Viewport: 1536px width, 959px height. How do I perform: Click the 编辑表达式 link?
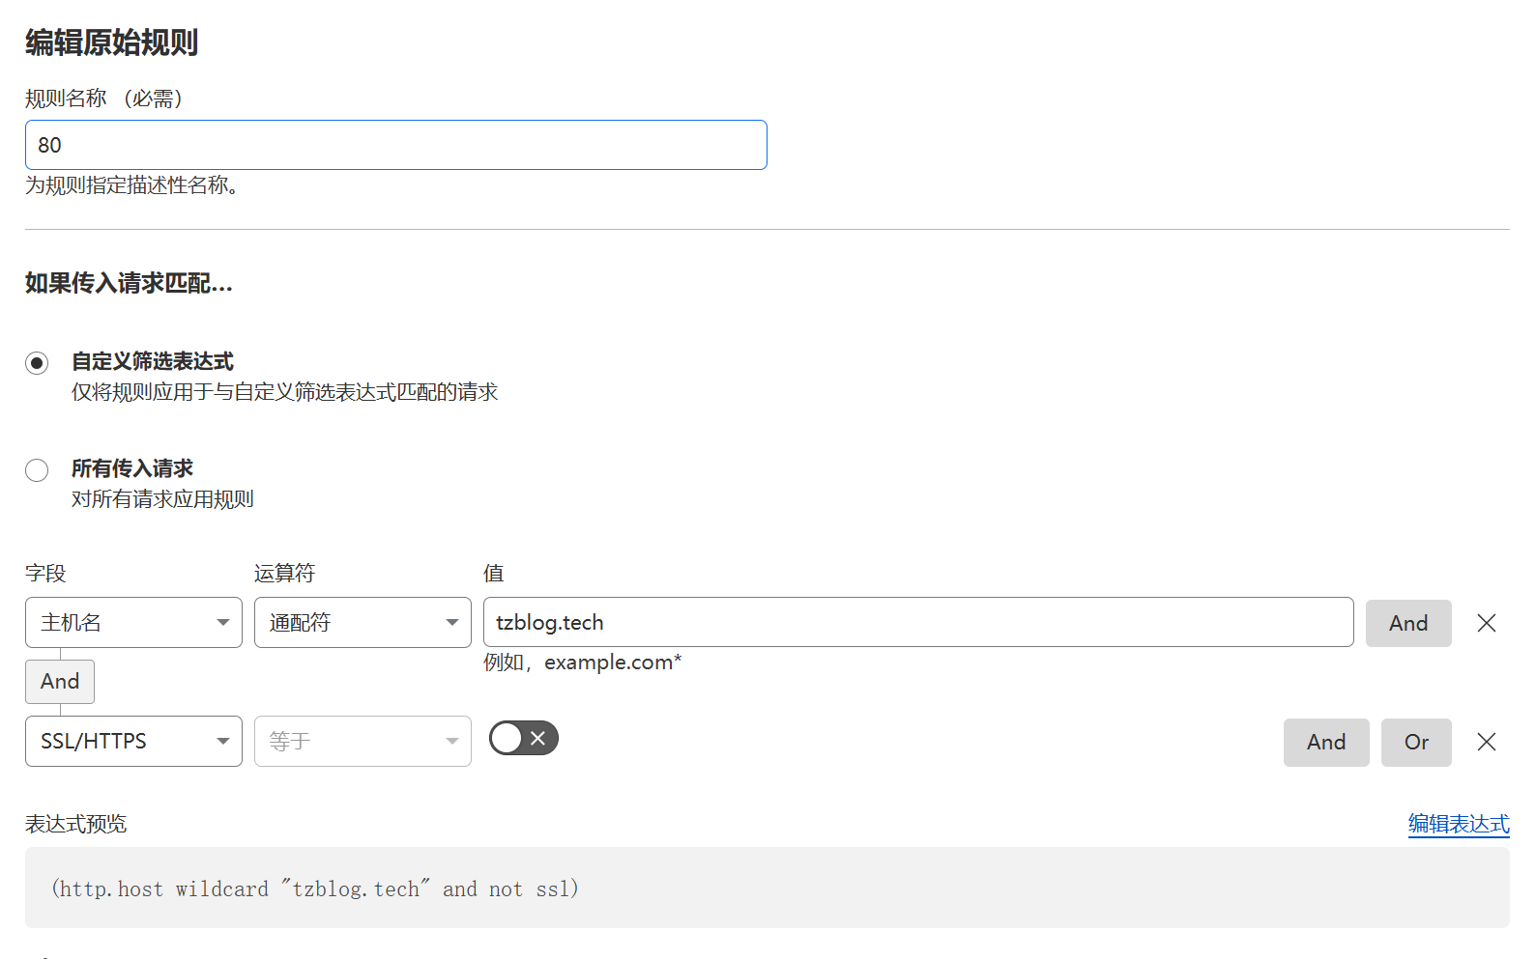[x=1458, y=824]
